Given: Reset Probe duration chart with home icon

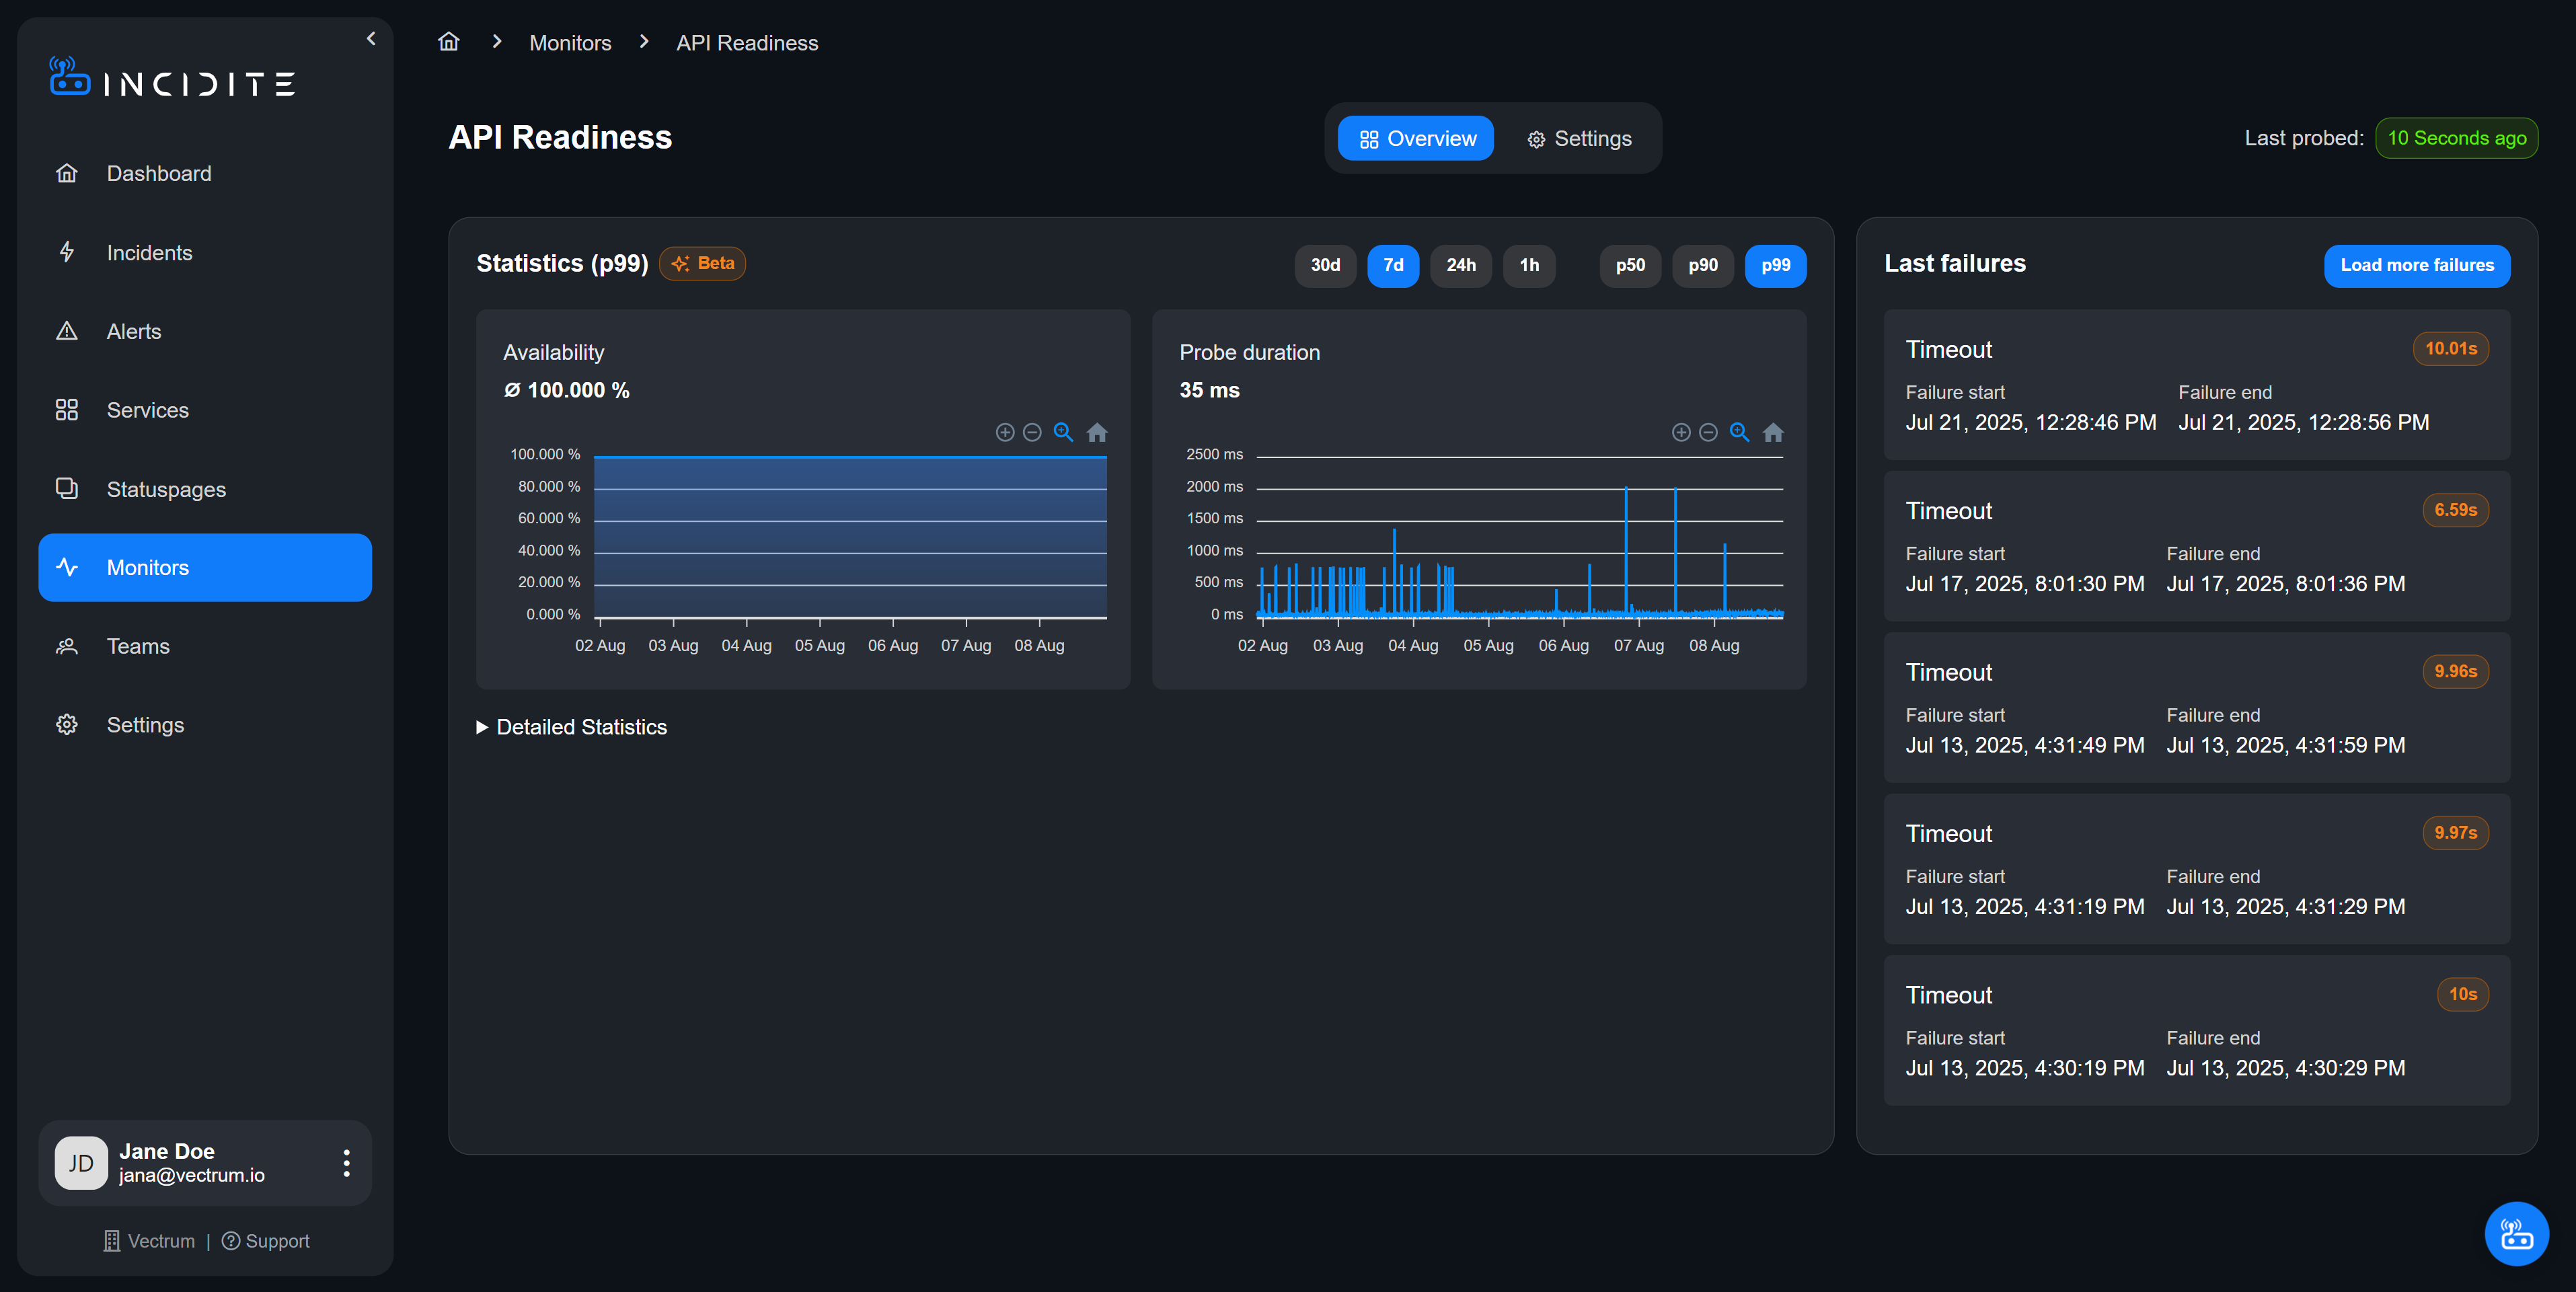Looking at the screenshot, I should (1773, 432).
